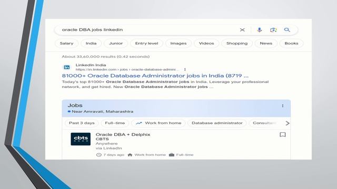Open options menu beside the LinkedIn result URL
The image size is (337, 189).
coord(185,69)
